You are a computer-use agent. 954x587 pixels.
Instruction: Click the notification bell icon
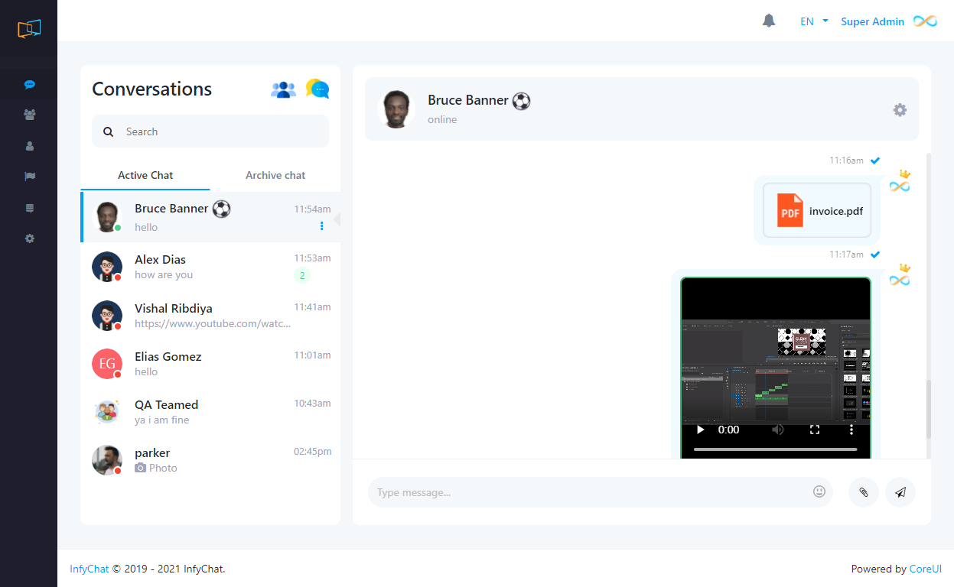pyautogui.click(x=769, y=21)
